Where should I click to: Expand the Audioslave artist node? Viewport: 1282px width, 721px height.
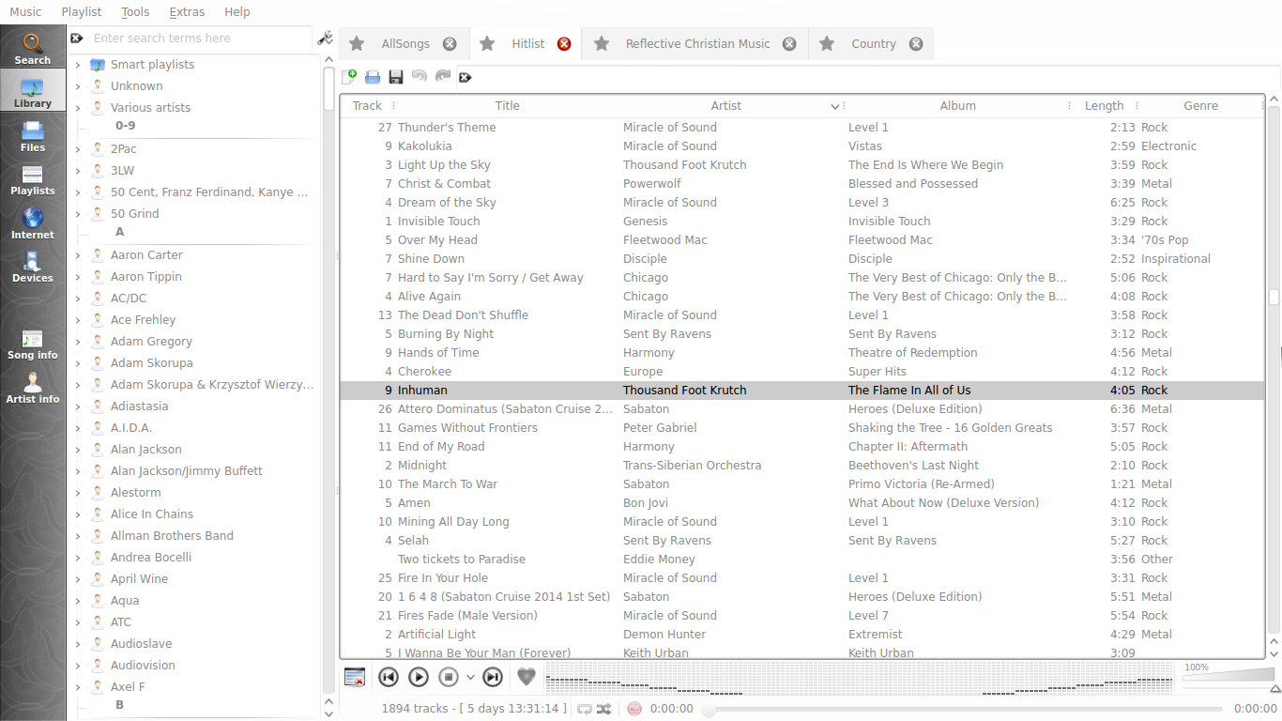pyautogui.click(x=78, y=644)
